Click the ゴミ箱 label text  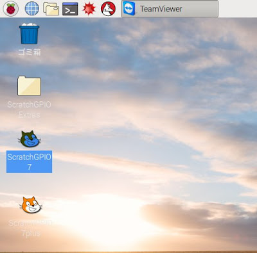tap(30, 52)
